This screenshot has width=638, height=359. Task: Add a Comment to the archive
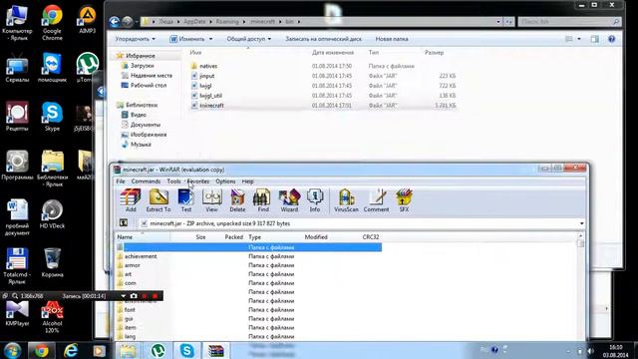click(x=376, y=200)
